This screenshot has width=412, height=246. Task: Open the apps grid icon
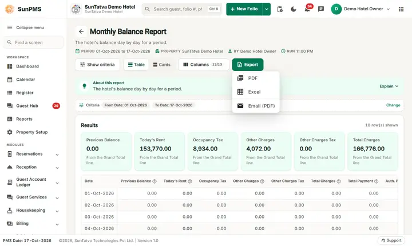tap(401, 9)
